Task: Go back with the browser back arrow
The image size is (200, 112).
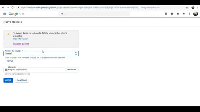Action: pyautogui.click(x=3, y=7)
